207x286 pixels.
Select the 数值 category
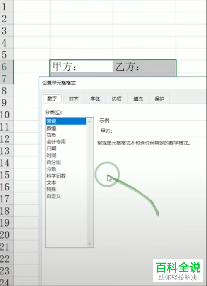tap(66, 128)
